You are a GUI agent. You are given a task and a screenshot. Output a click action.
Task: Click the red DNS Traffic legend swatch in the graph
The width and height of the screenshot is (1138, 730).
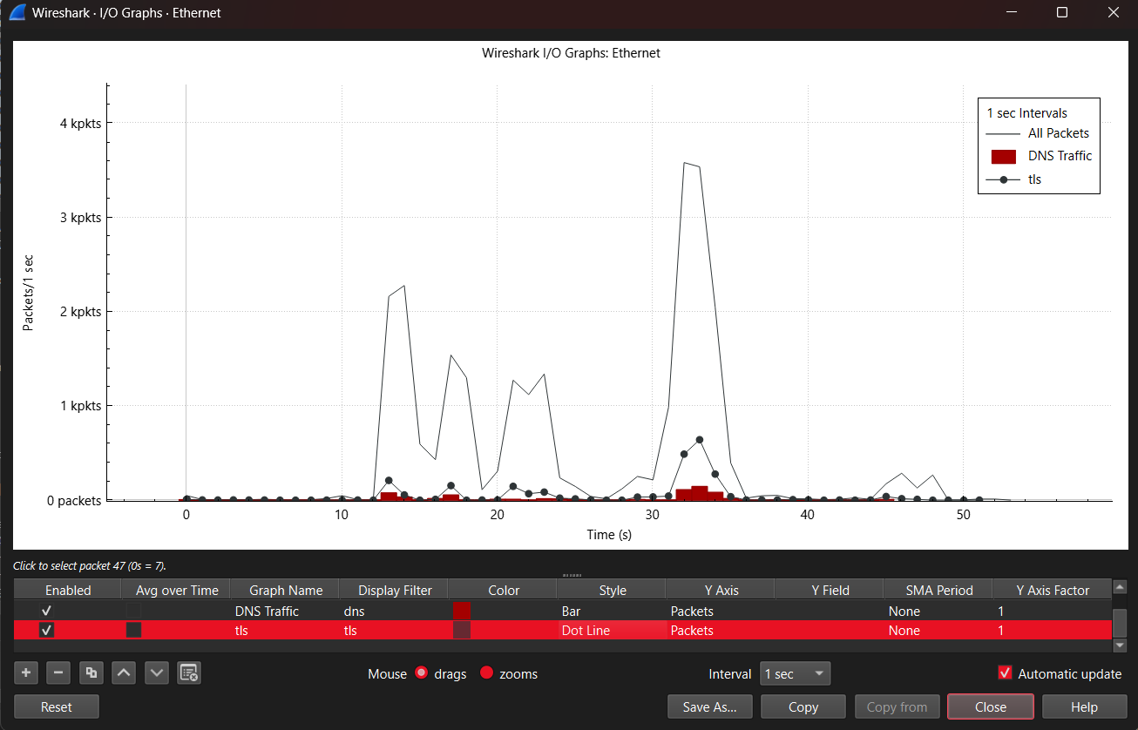click(x=1005, y=156)
